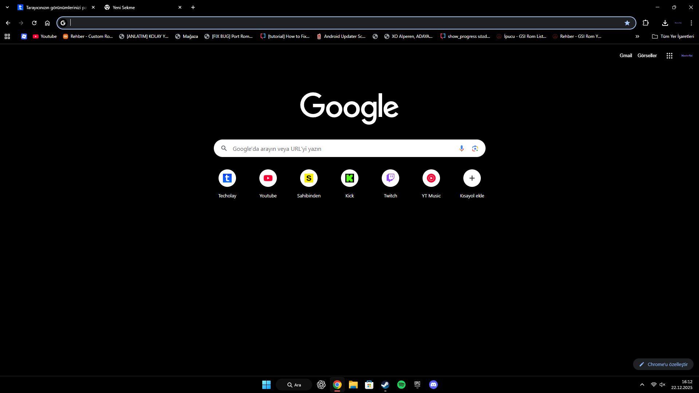
Task: Close the Yeni Sekme tab
Action: pos(180,7)
